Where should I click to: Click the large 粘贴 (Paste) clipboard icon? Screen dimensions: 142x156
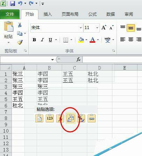[9, 26]
